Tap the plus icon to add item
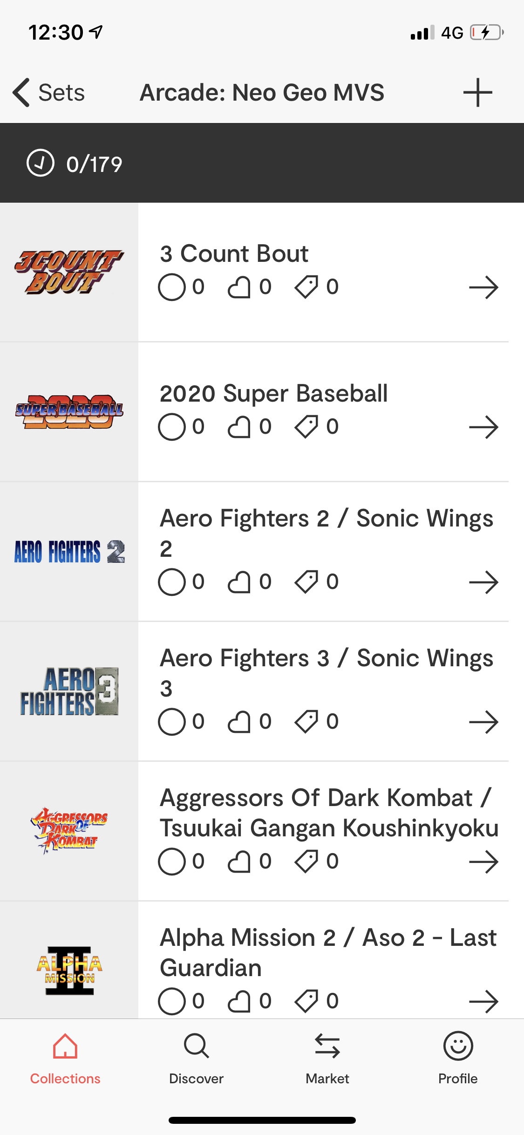The image size is (524, 1135). coord(477,92)
